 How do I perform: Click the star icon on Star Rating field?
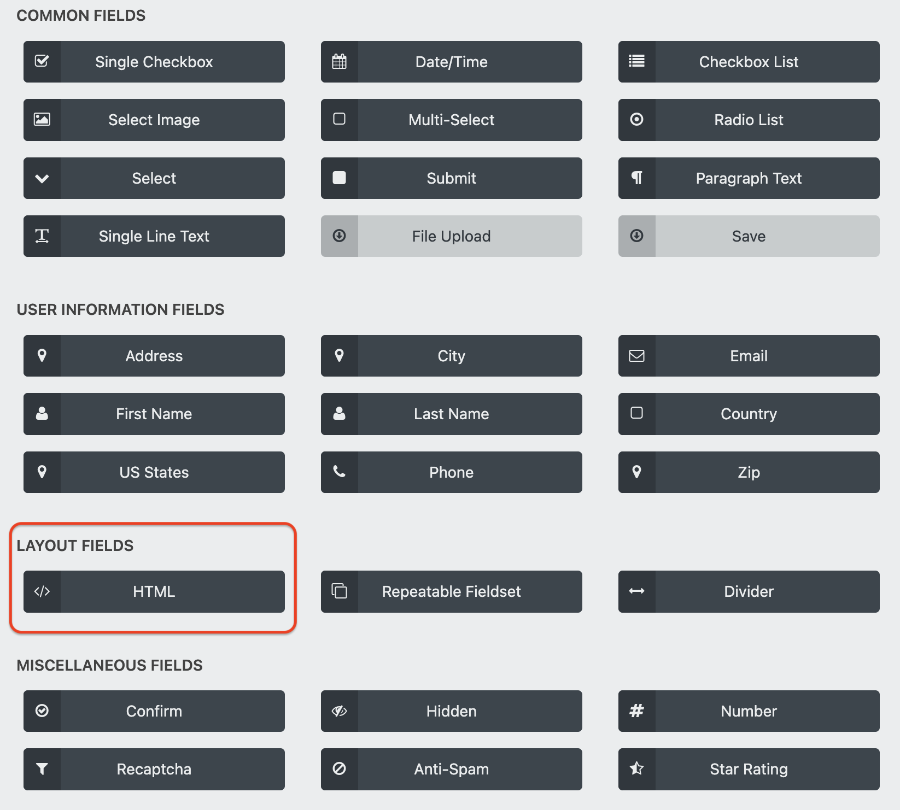click(636, 769)
